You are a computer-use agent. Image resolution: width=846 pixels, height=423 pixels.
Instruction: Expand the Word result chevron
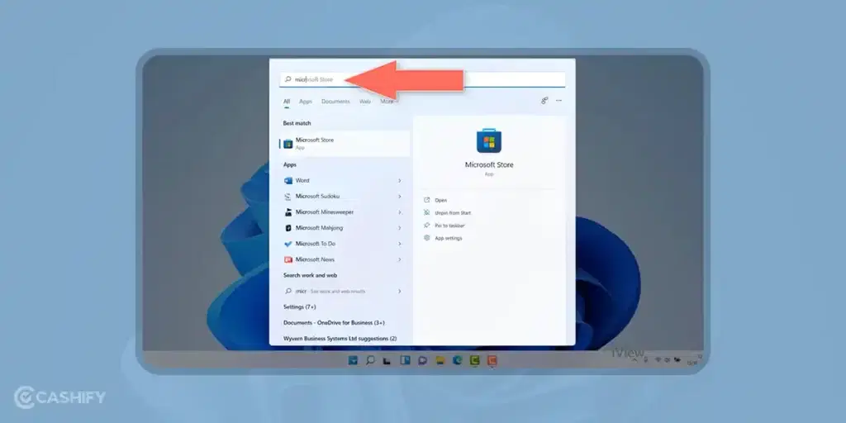click(x=400, y=181)
